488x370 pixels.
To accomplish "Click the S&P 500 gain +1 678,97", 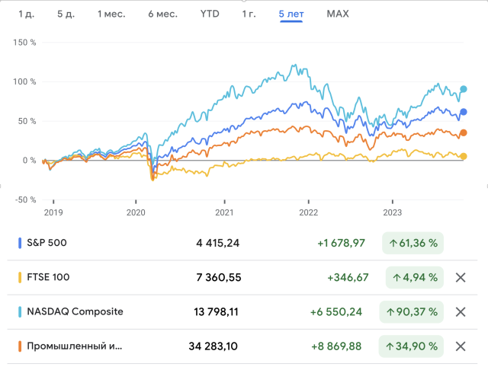I will coord(341,243).
